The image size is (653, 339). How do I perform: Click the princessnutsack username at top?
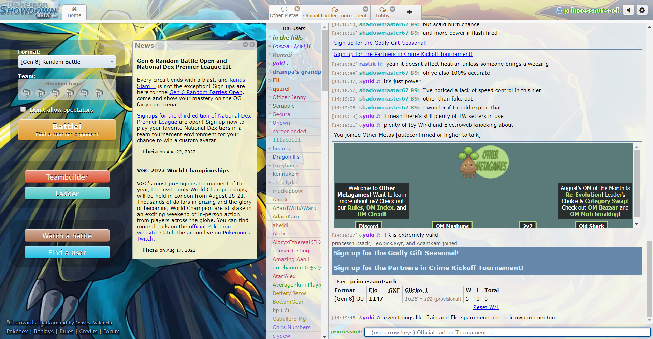tap(589, 11)
